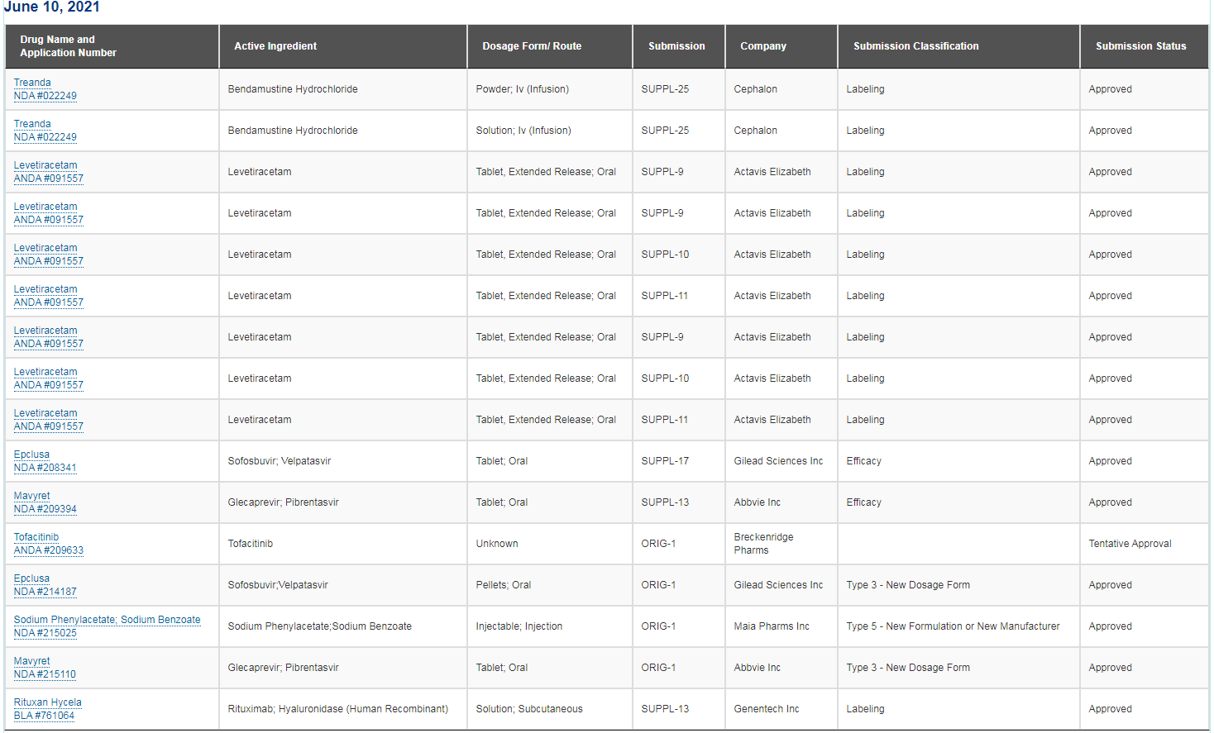
Task: Open the NDA #208341 application link
Action: [x=45, y=468]
